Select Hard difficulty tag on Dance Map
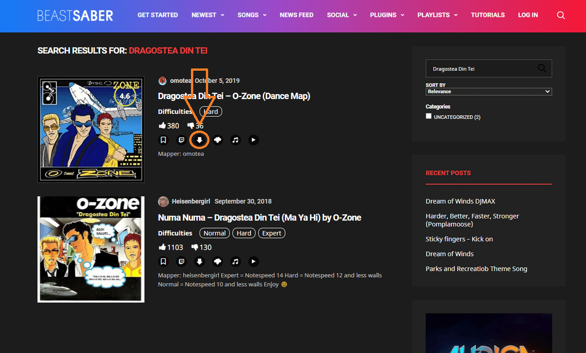Viewport: 586px width, 353px height. (x=211, y=111)
